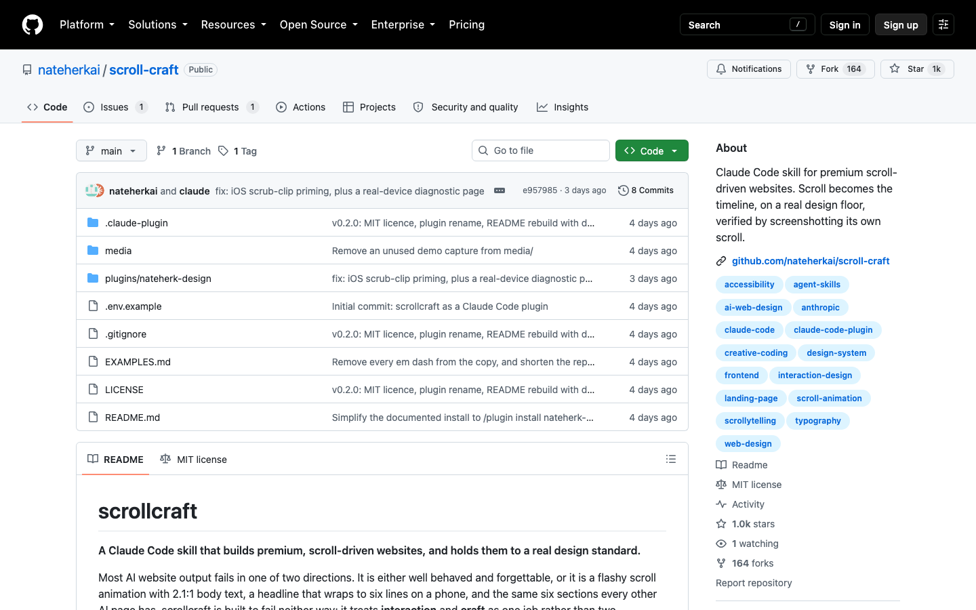Switch to the Issues tab
This screenshot has width=976, height=610.
pyautogui.click(x=115, y=107)
